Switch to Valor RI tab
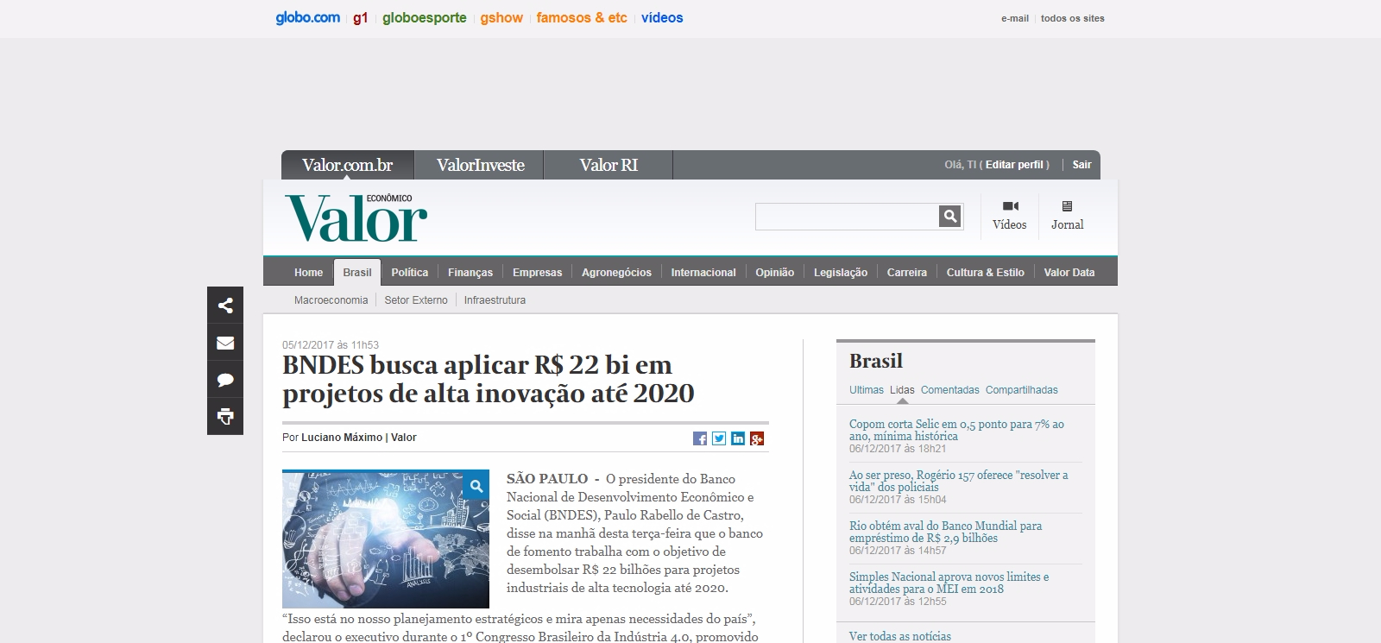The width and height of the screenshot is (1381, 643). coord(609,165)
